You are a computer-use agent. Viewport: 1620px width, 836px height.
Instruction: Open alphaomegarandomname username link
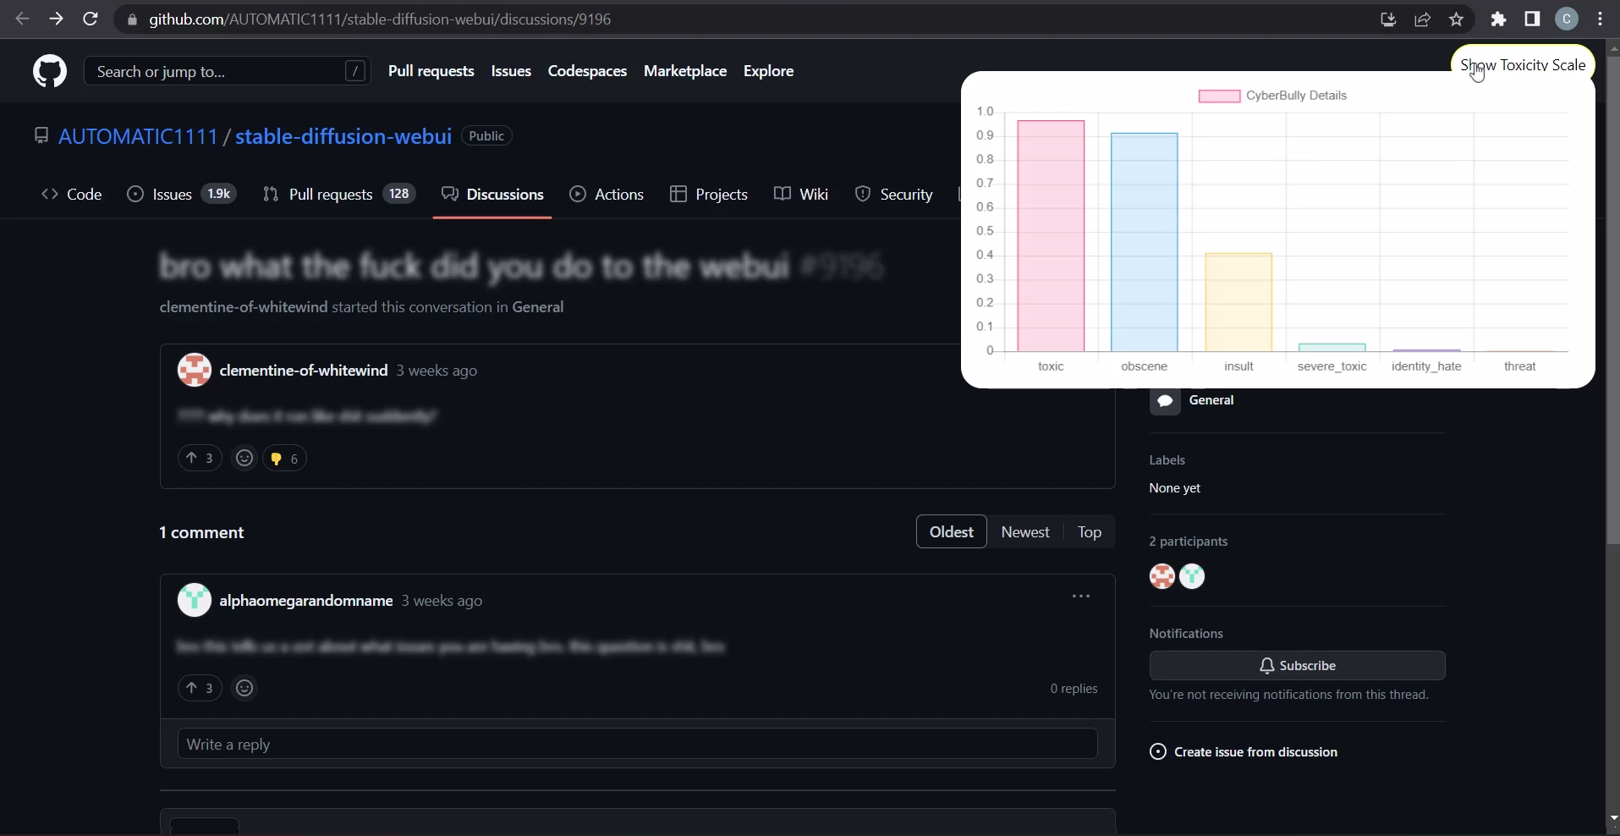click(x=306, y=600)
